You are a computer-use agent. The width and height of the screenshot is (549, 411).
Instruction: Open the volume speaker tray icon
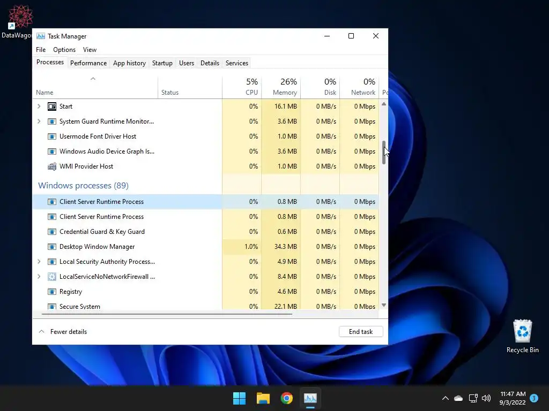486,398
